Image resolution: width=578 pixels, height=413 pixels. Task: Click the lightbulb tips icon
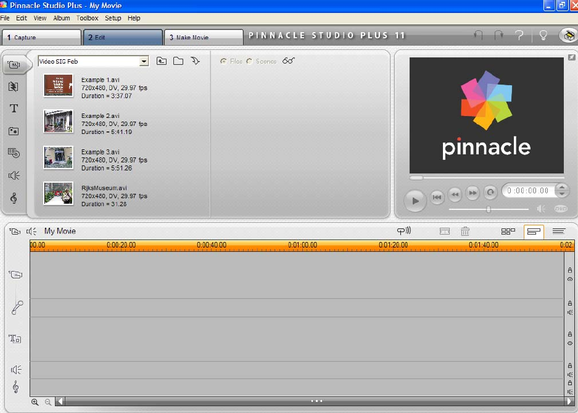[543, 35]
